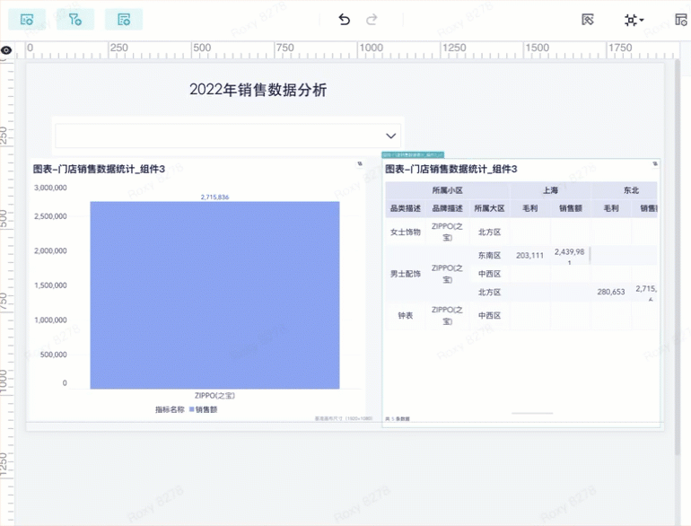Click the add table component icon
The height and width of the screenshot is (526, 691).
(x=124, y=20)
